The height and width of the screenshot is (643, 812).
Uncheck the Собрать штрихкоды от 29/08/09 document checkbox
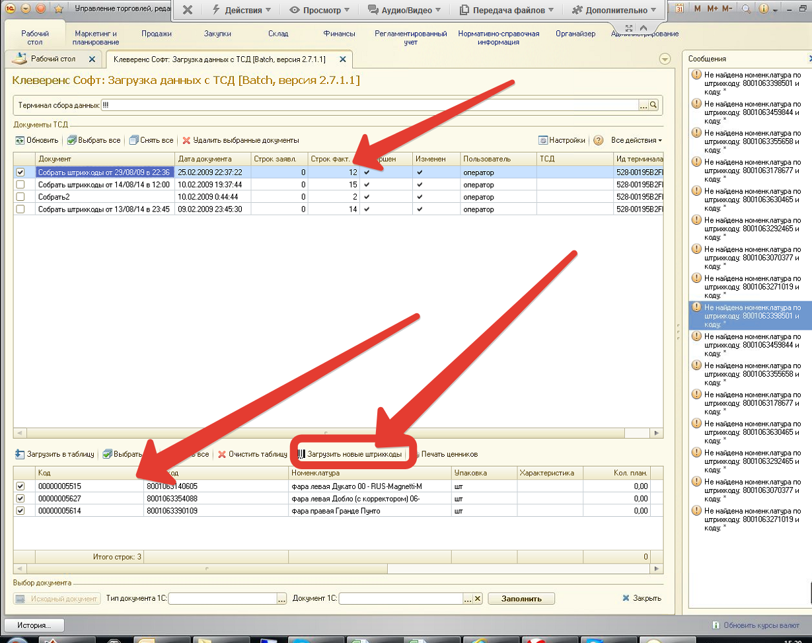pos(20,172)
